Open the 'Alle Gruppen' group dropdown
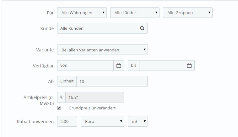 (x=187, y=13)
